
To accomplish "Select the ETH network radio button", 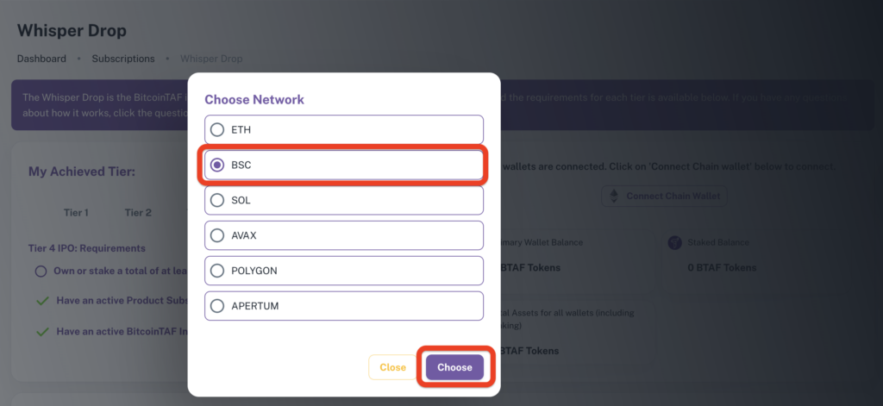I will [216, 130].
